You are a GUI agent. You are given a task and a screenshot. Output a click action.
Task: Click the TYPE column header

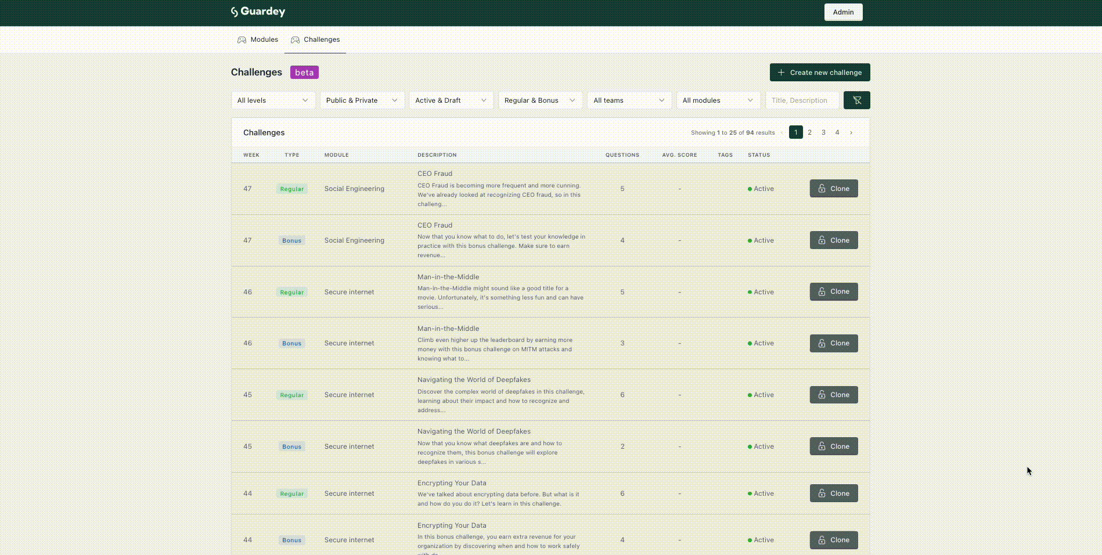[292, 155]
